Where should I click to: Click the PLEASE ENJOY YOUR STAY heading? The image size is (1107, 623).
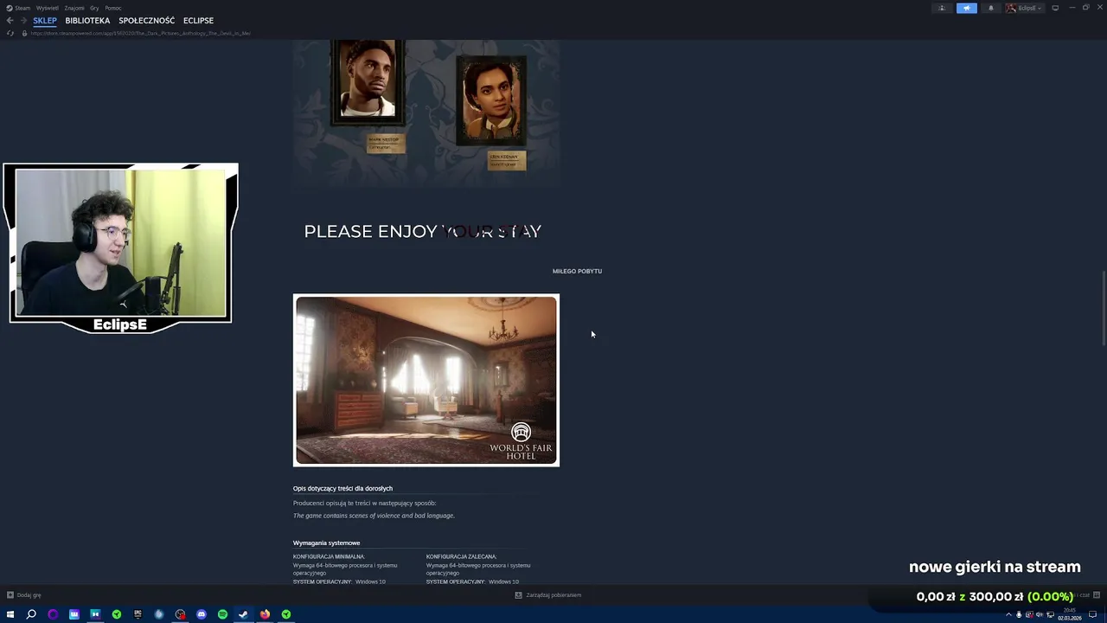point(423,231)
